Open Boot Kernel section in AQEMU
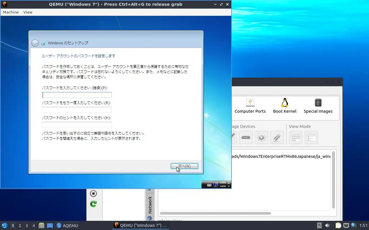This screenshot has height=230, width=369. (285, 106)
